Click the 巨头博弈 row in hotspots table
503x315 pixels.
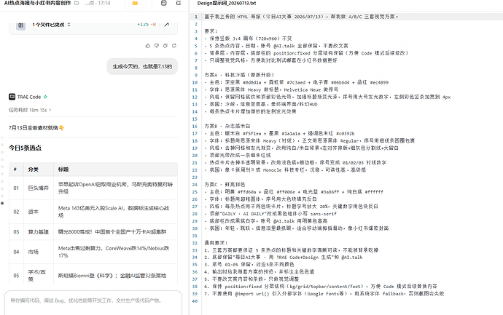[93, 188]
